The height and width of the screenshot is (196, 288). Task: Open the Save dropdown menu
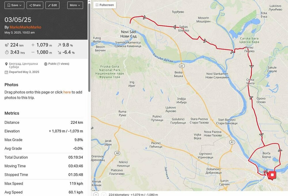pos(14,5)
